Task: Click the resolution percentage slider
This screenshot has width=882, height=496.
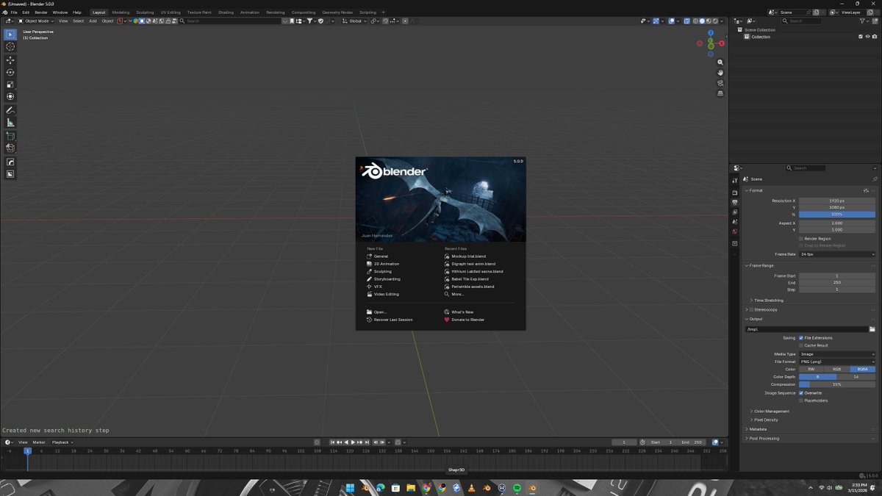Action: pyautogui.click(x=837, y=214)
